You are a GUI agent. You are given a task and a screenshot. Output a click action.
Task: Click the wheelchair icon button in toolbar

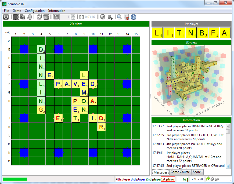click(x=56, y=17)
